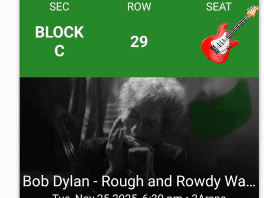Image resolution: width=264 pixels, height=198 pixels.
Task: Tap the SEAT column label
Action: 219,7
